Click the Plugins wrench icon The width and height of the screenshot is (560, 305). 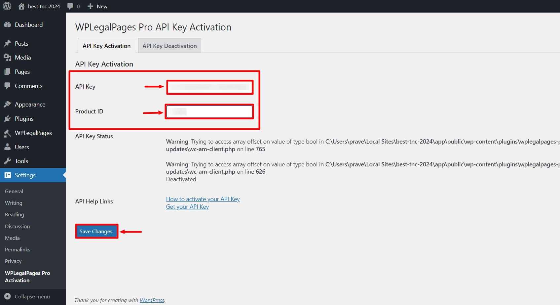point(8,118)
